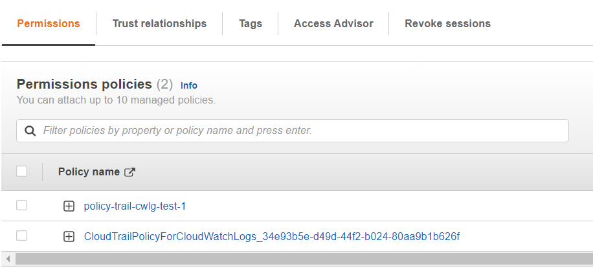Open the Revoke sessions tab
The image size is (593, 275).
[x=447, y=23]
